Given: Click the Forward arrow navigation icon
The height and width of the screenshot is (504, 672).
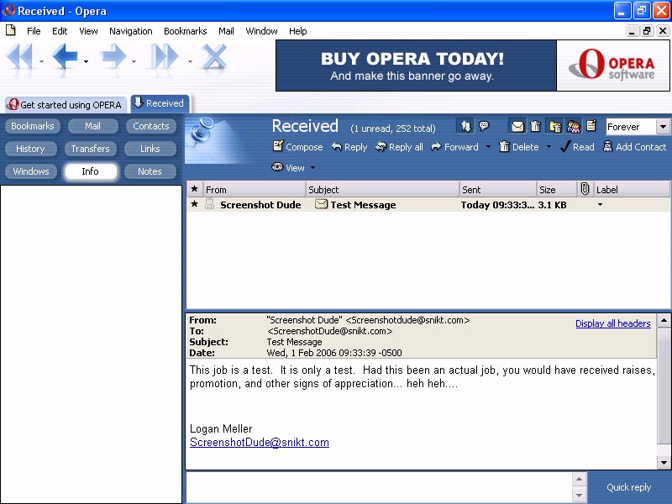Looking at the screenshot, I should click(x=113, y=56).
